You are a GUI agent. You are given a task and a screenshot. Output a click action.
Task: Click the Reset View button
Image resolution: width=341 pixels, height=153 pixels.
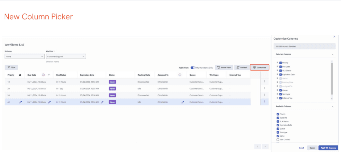pyautogui.click(x=224, y=68)
